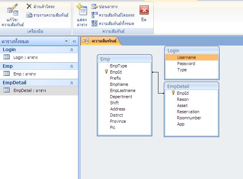Select App field in EmpDetail table

click(181, 124)
